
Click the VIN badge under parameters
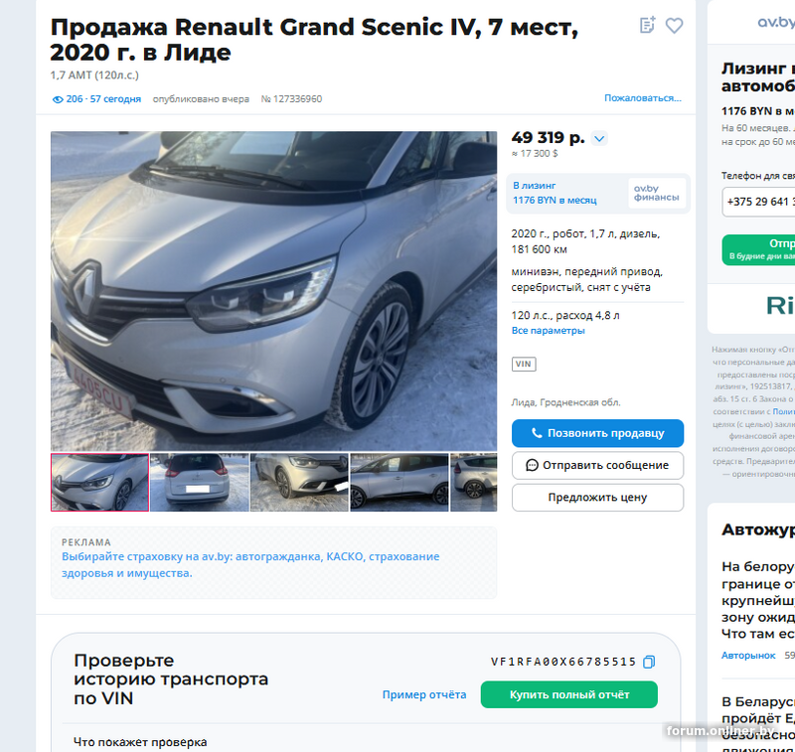pyautogui.click(x=524, y=364)
